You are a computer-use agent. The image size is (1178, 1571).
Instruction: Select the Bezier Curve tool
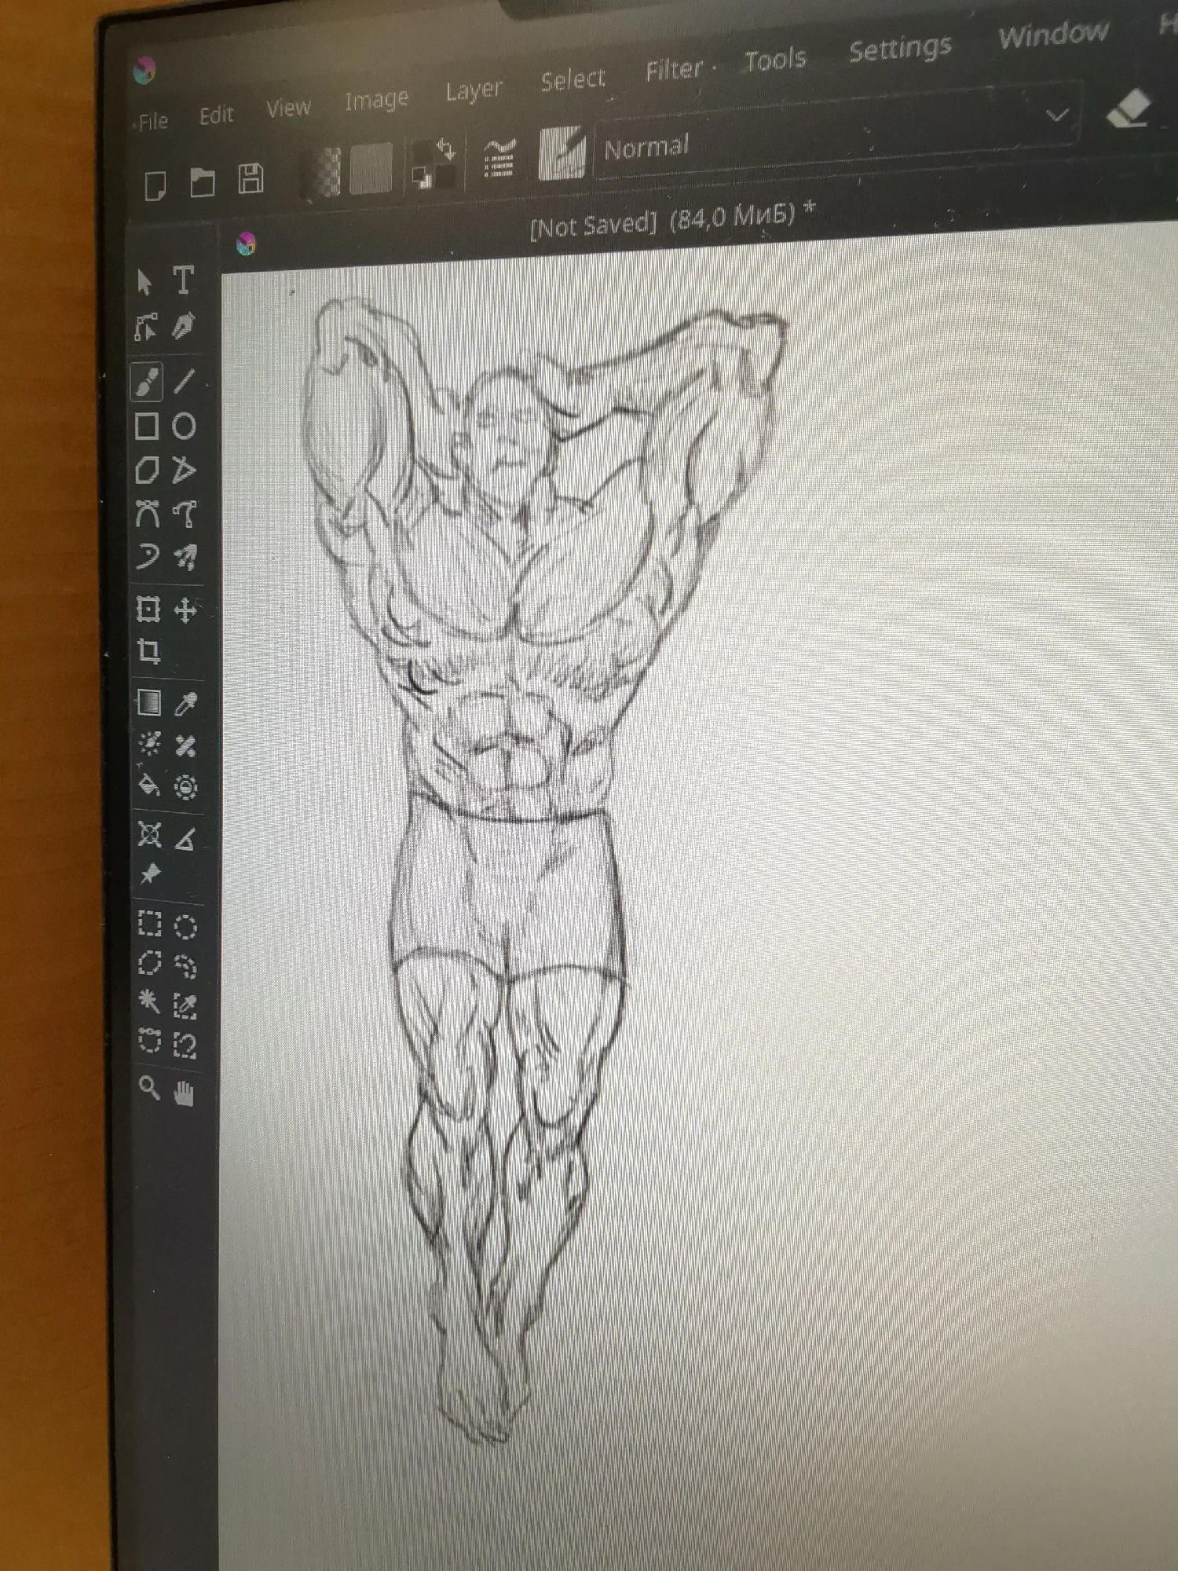tap(147, 514)
